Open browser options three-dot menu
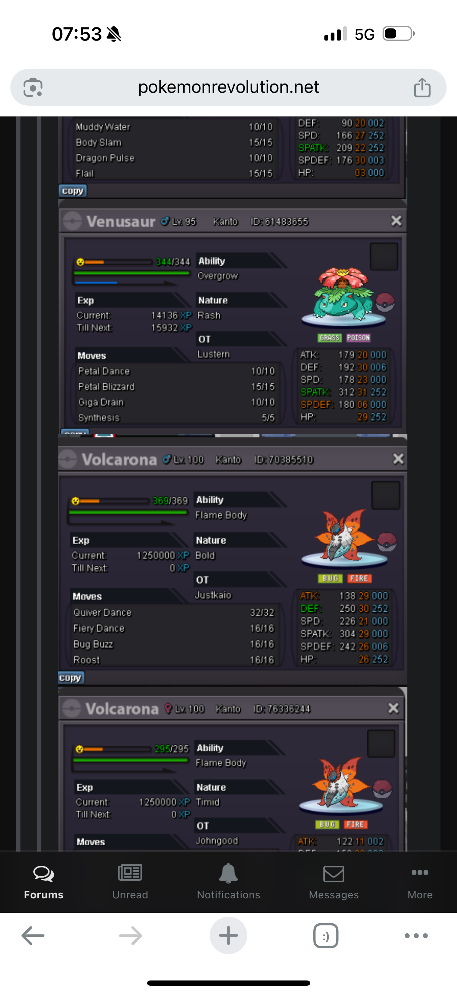457x994 pixels. [x=416, y=936]
